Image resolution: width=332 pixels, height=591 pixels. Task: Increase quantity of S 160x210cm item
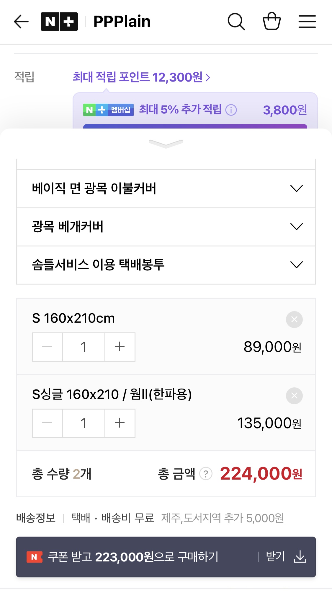120,347
